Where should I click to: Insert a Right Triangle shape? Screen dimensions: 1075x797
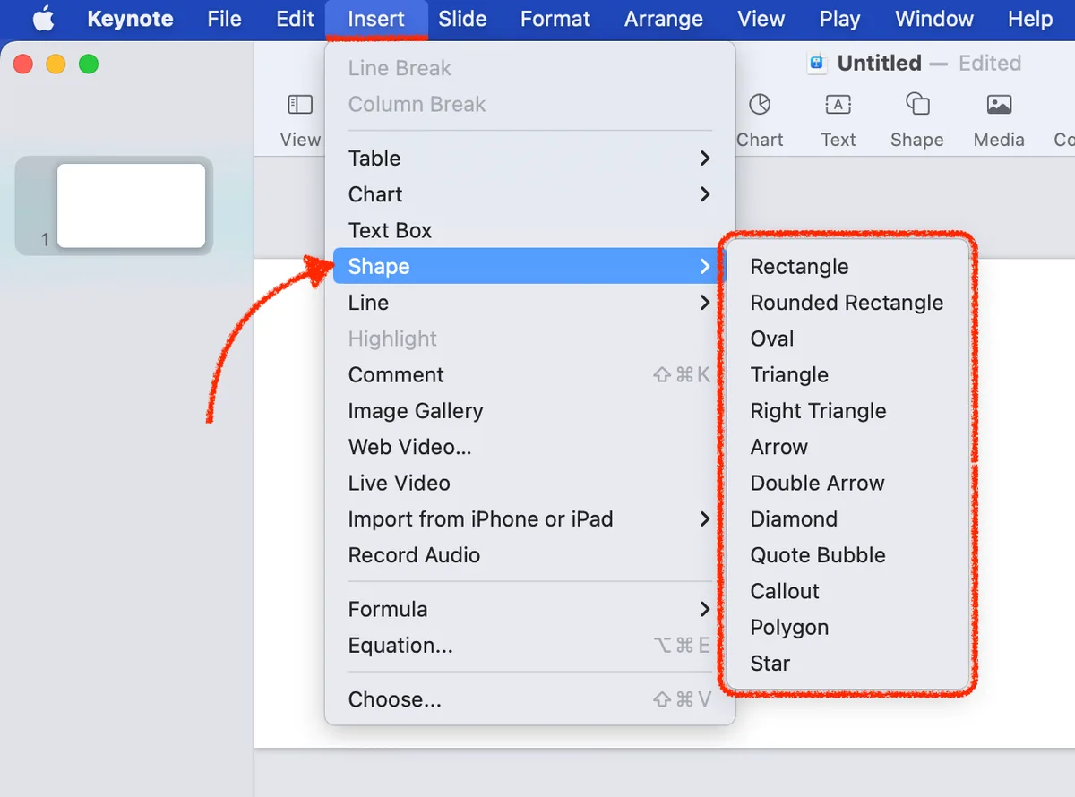coord(847,411)
